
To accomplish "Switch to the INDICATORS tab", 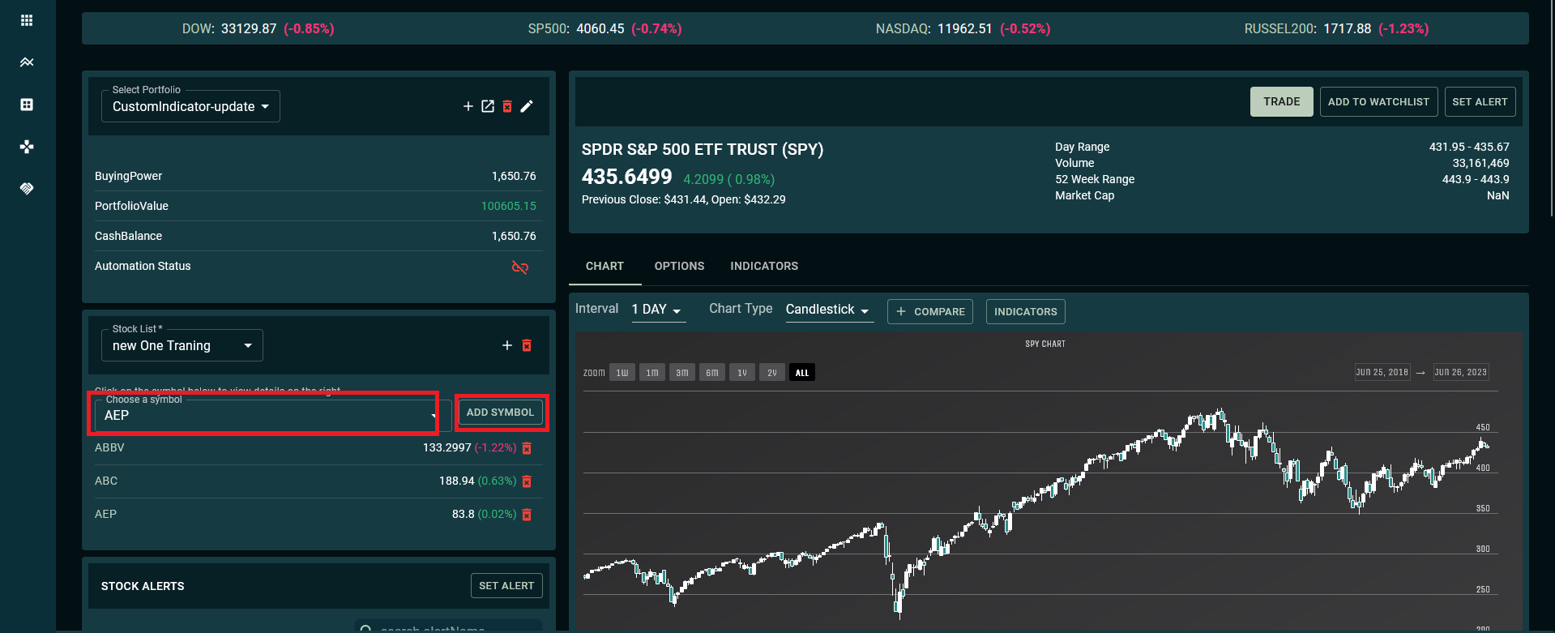I will 764,266.
